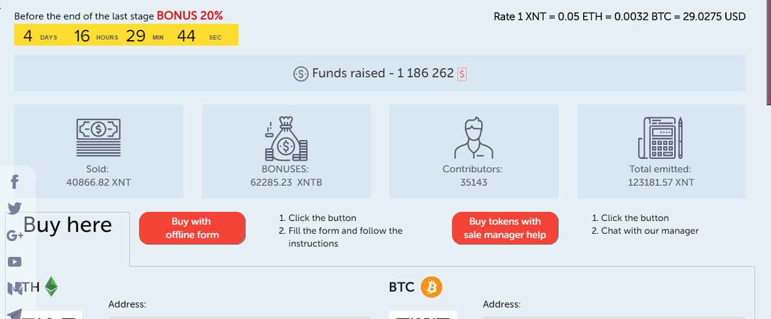
Task: Open the Facebook social link
Action: 15,181
